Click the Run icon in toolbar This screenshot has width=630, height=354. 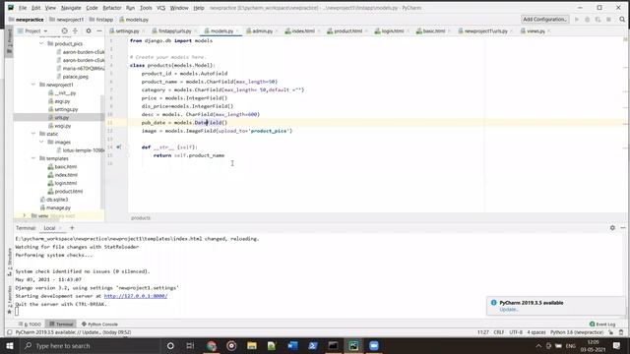coord(577,20)
